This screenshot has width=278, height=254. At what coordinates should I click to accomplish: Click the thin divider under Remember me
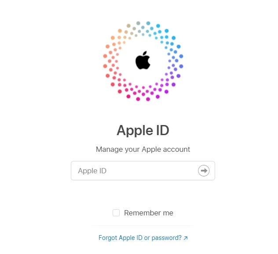coord(143,226)
